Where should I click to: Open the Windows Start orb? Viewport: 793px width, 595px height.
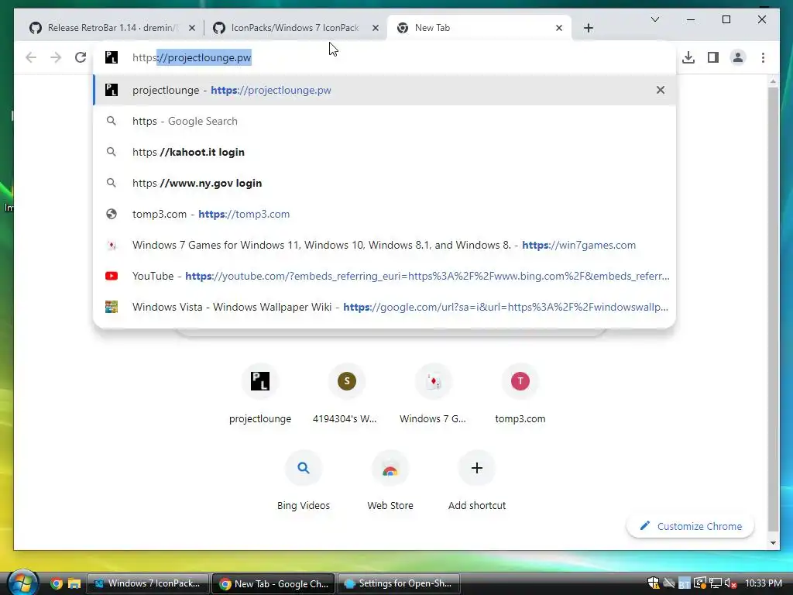(22, 583)
